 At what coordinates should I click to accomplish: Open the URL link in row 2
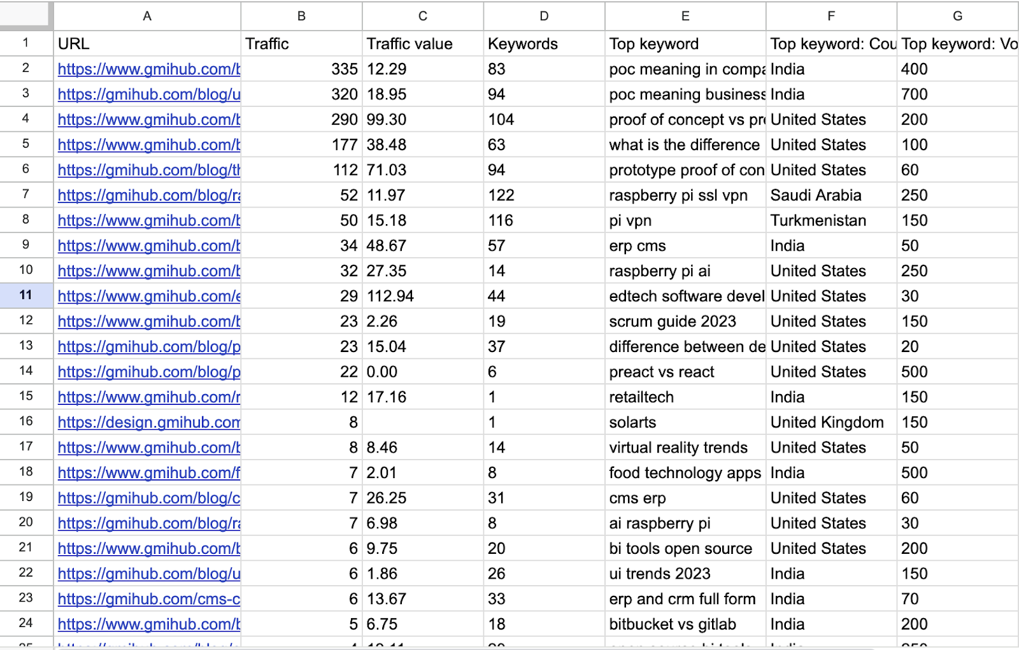149,69
